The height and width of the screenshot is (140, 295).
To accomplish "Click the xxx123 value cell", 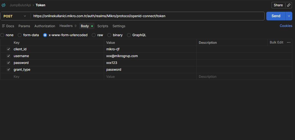I will 150,63.
